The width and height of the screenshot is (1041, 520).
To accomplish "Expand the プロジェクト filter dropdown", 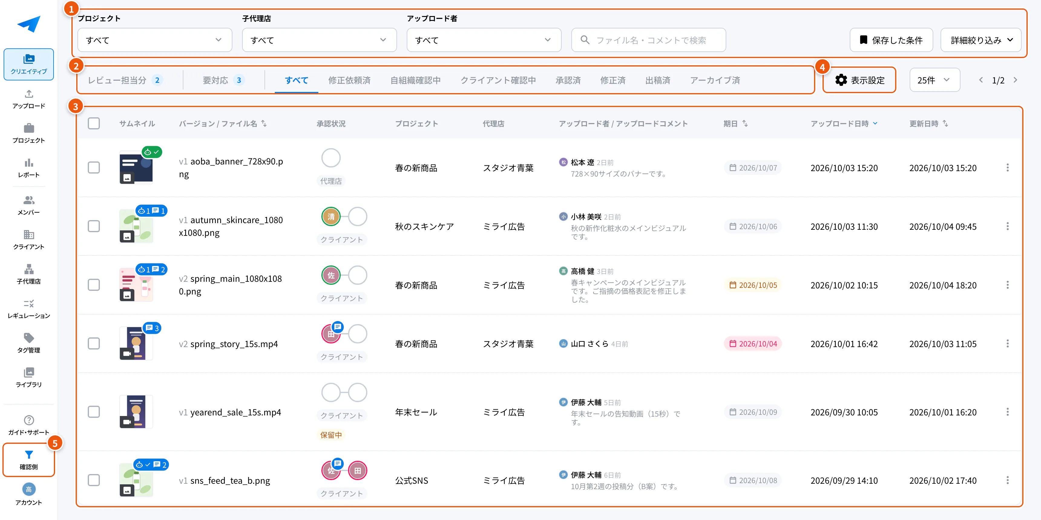I will pos(154,40).
